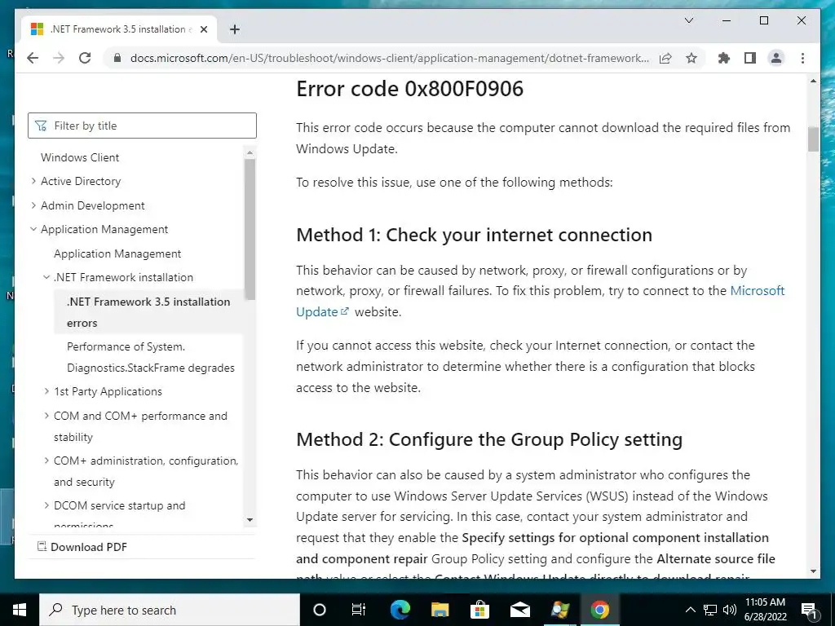Toggle the Chrome side panel icon
Screen dimensions: 835x626
pyautogui.click(x=750, y=58)
